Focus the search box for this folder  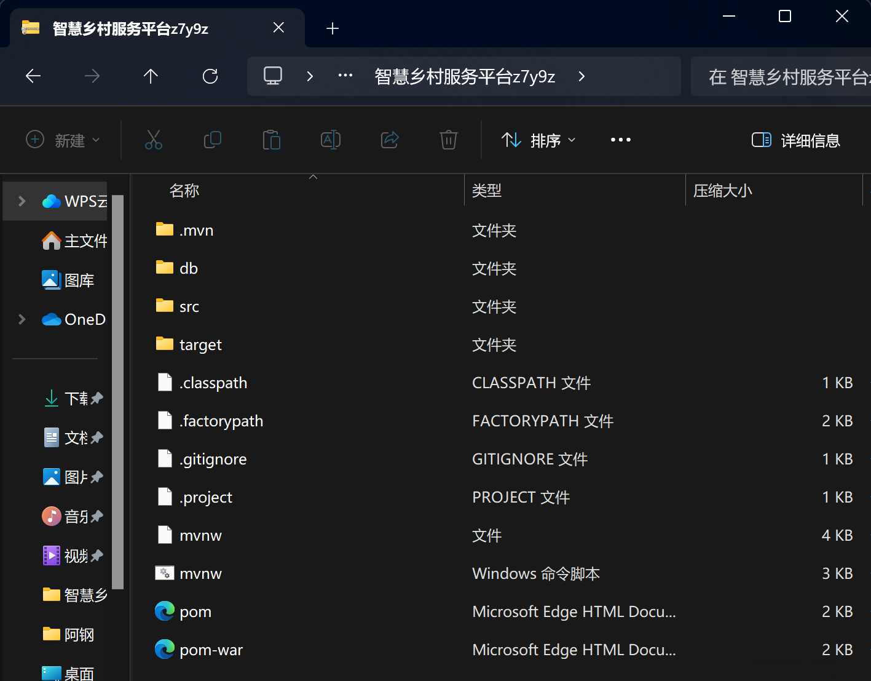tap(781, 76)
